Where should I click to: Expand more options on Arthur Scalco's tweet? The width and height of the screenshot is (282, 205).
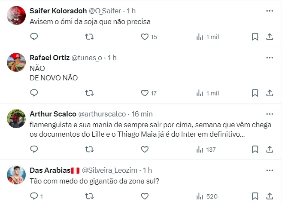(269, 114)
